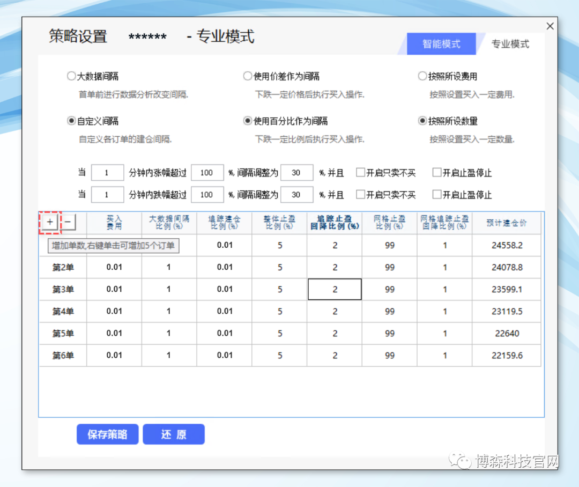This screenshot has height=487, width=579.
Task: Click the minutes field in the 涨幅 row
Action: point(107,173)
